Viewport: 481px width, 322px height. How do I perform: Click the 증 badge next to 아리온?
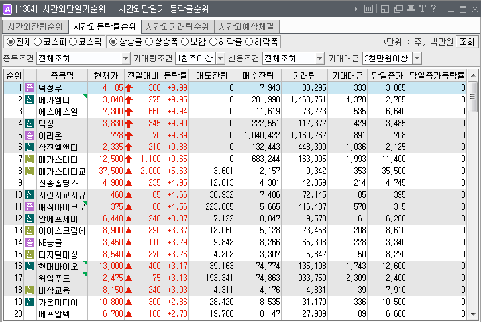click(30, 135)
